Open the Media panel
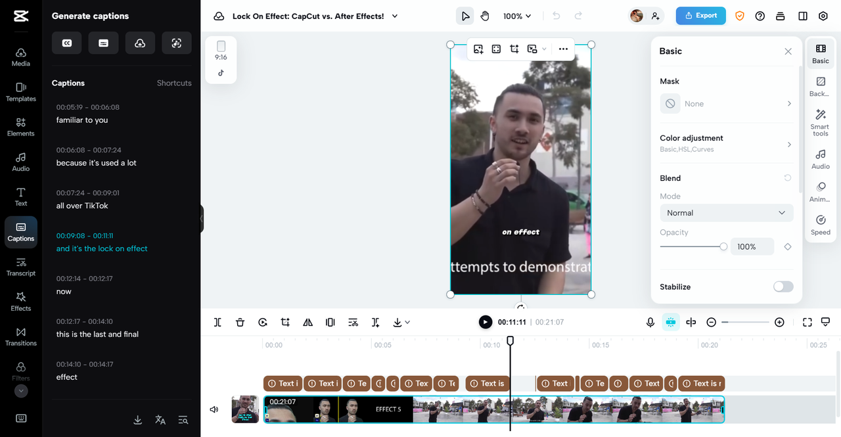This screenshot has height=437, width=841. [x=20, y=57]
